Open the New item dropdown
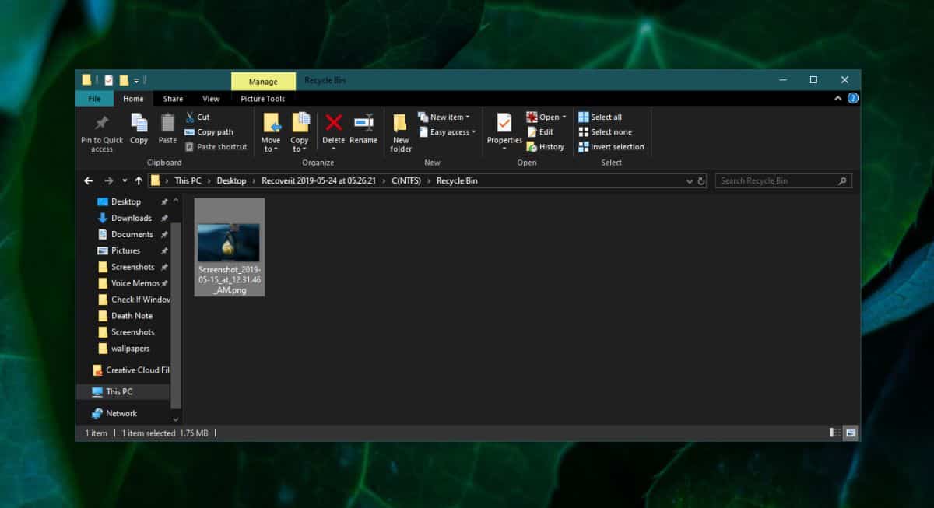The height and width of the screenshot is (508, 934). (444, 117)
